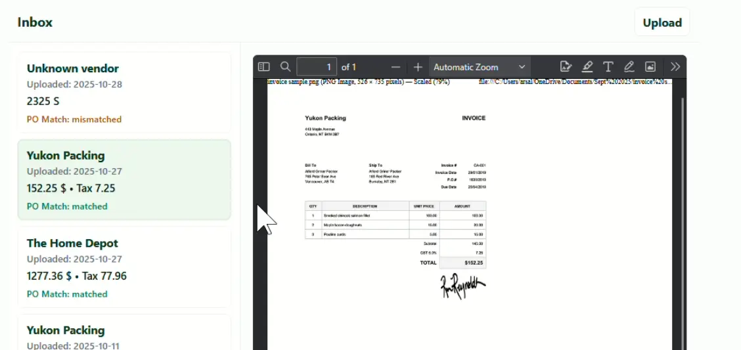Open The Home Depot invoice card
Viewport: 741px width, 350px height.
click(x=124, y=267)
